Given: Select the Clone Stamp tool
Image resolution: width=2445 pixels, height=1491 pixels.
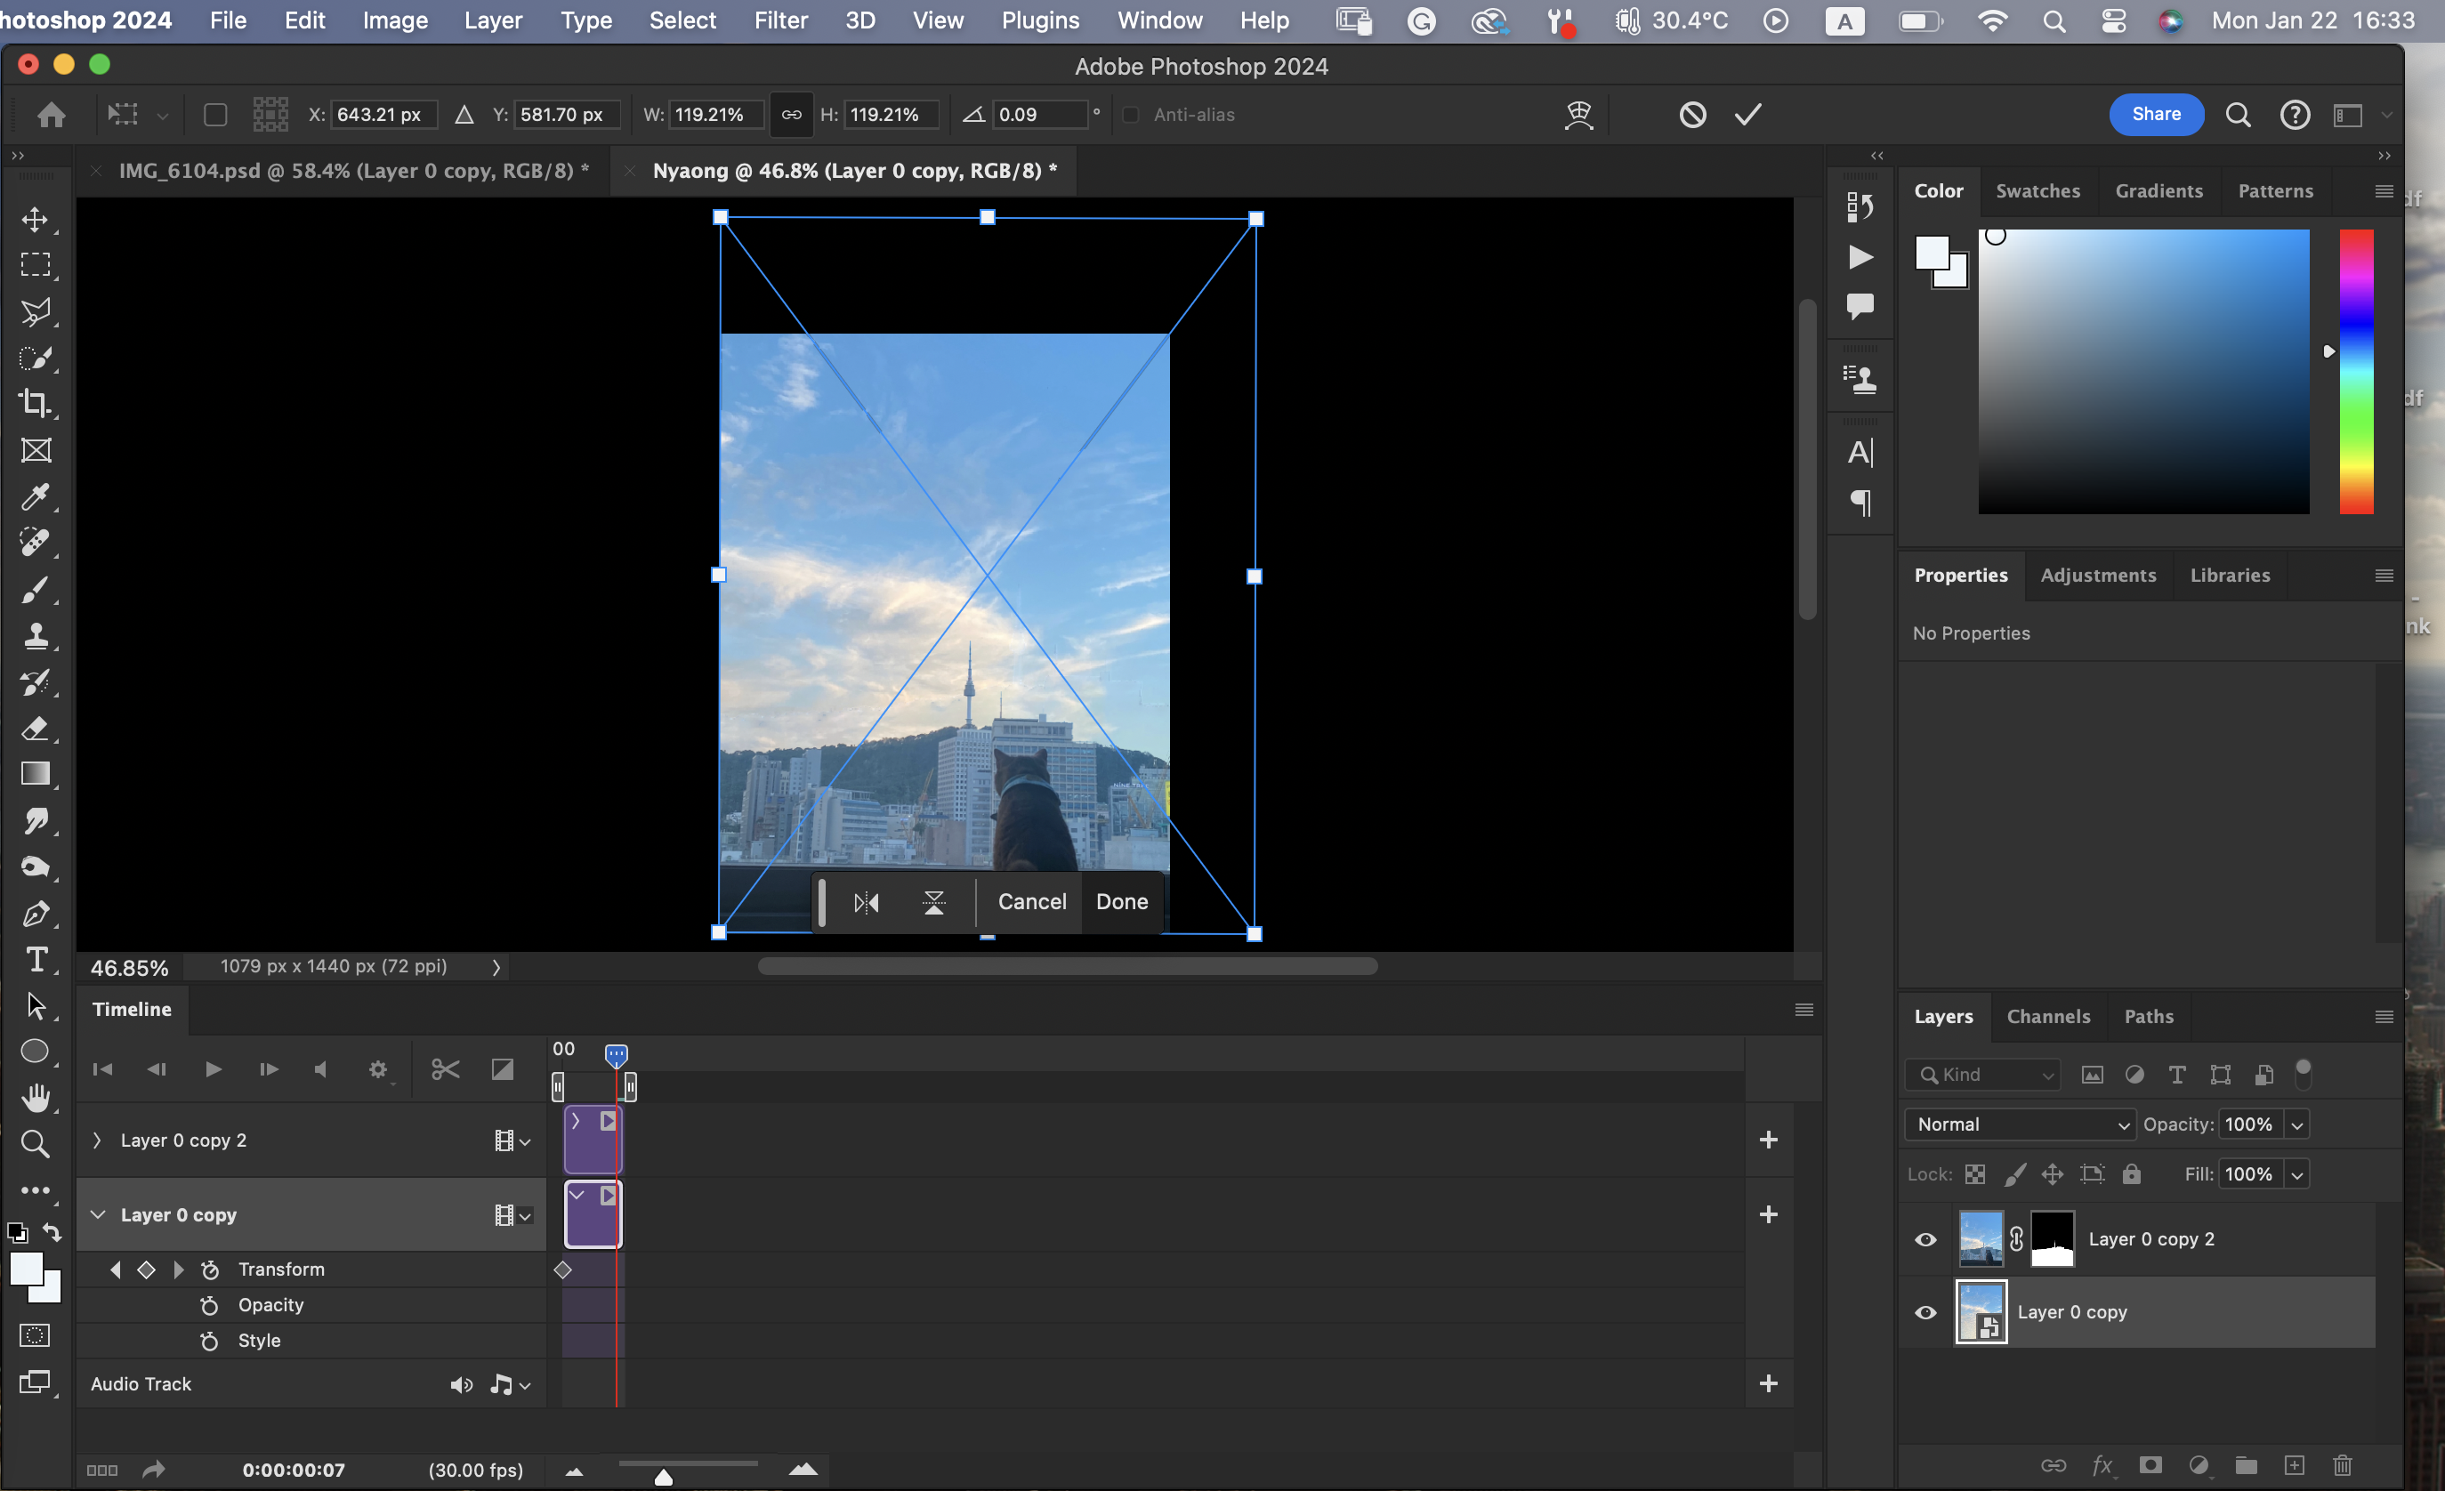Looking at the screenshot, I should tap(36, 636).
